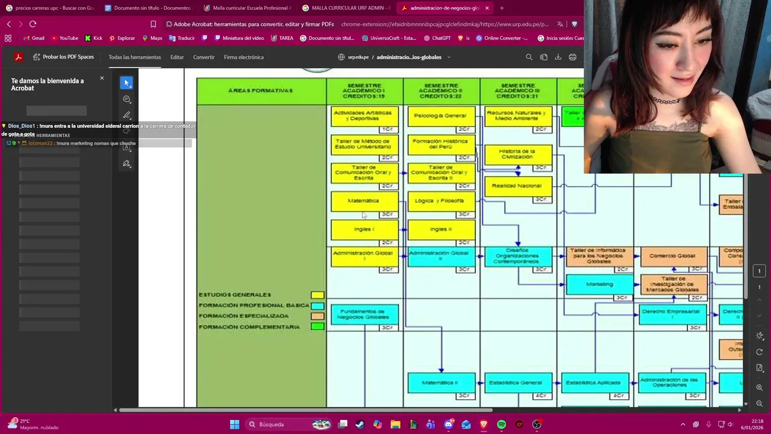Screen dimensions: 771x434
Task: Zoom out of the PDF
Action: tap(760, 403)
